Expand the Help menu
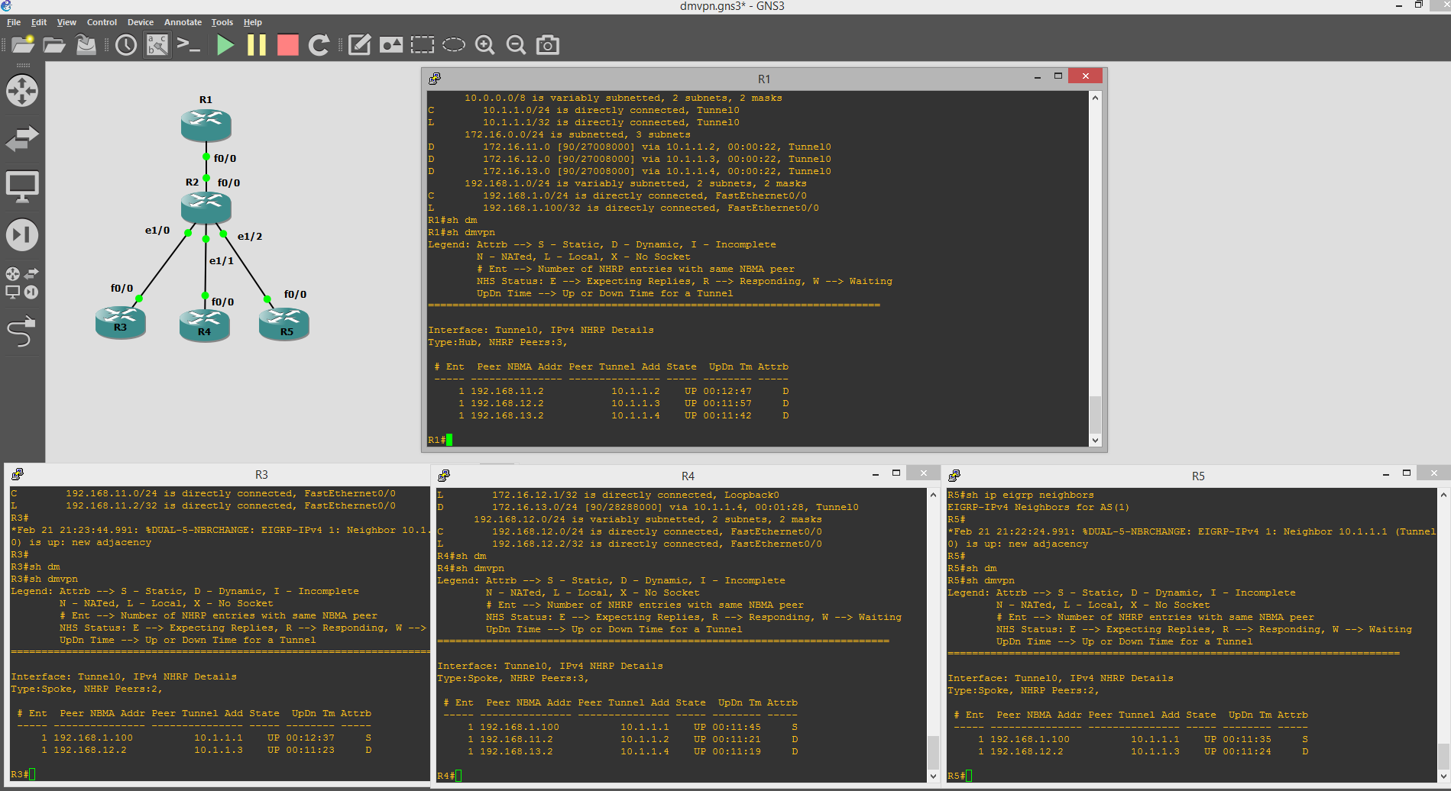Screen dimensions: 1451x791 [x=252, y=22]
